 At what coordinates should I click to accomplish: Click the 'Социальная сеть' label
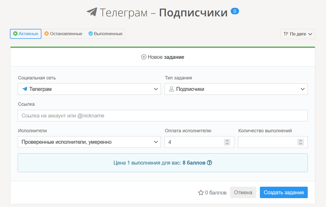point(37,78)
